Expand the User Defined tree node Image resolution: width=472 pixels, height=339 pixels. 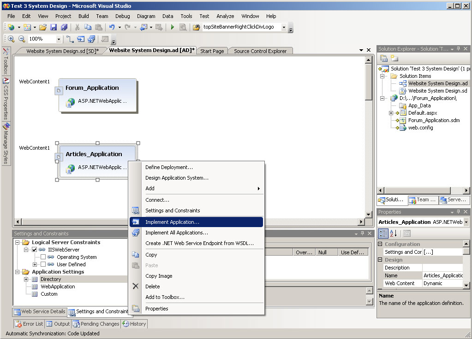[x=35, y=264]
